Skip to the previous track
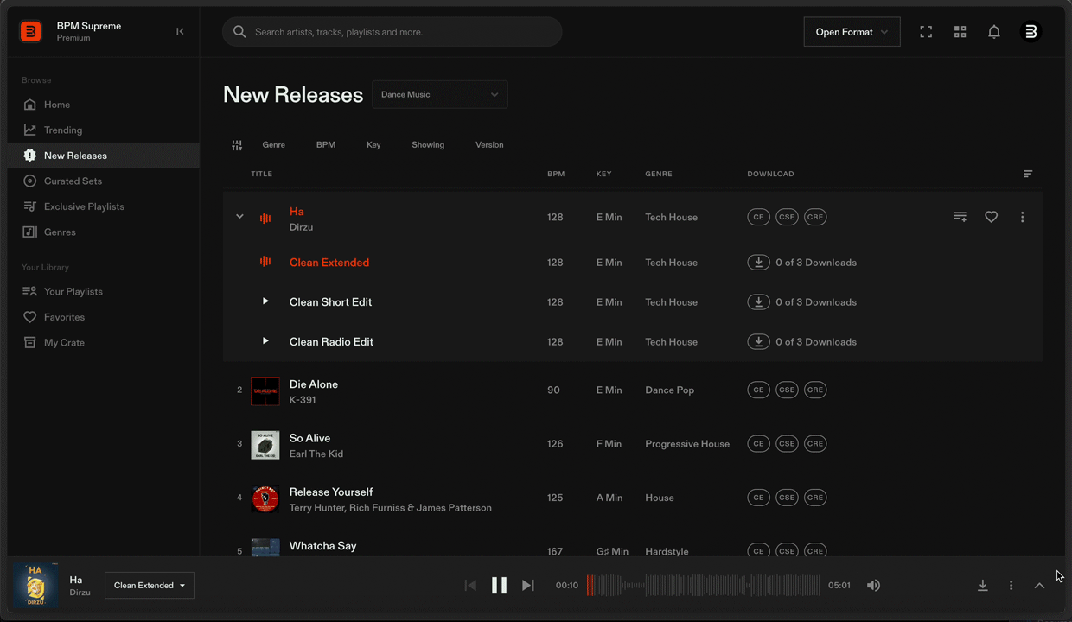1072x622 pixels. click(470, 585)
